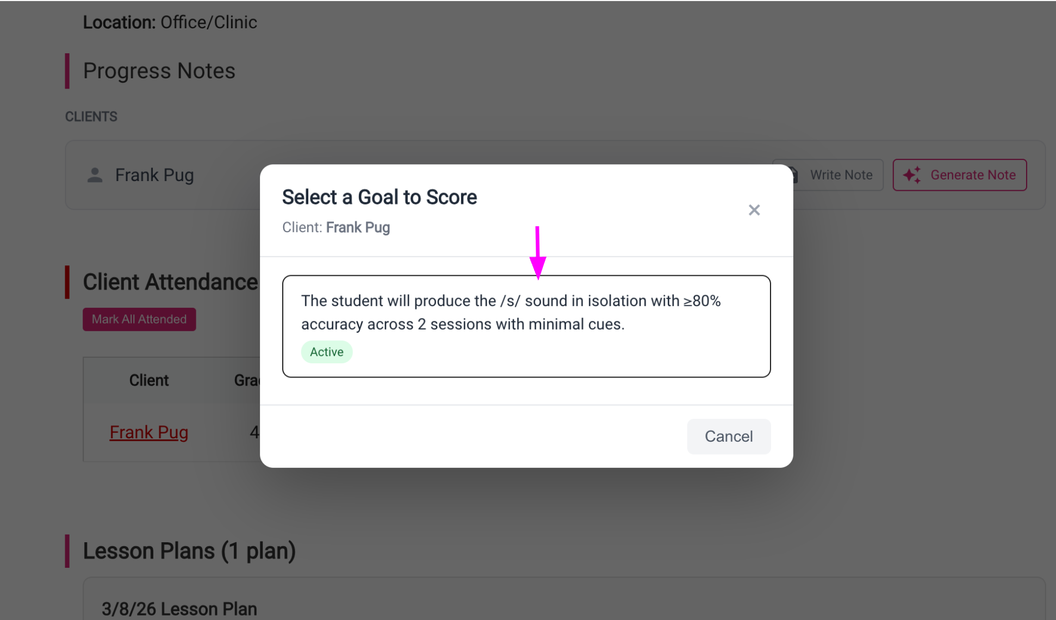Click the Location Office/Clinic text
Image resolution: width=1056 pixels, height=620 pixels.
coord(170,22)
